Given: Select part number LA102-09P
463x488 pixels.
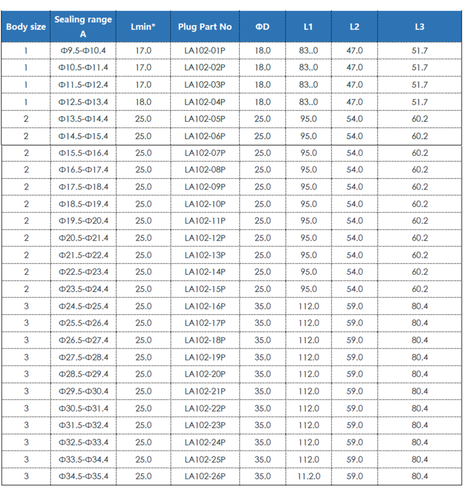Looking at the screenshot, I should pos(205,187).
